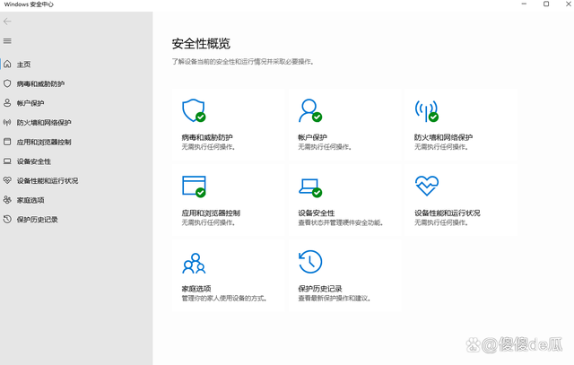Open the large protection history clock icon

tap(310, 262)
